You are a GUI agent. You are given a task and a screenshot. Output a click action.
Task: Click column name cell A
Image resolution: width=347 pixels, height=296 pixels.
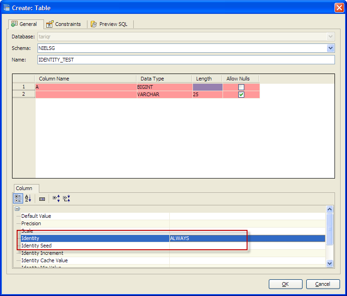[x=86, y=87]
